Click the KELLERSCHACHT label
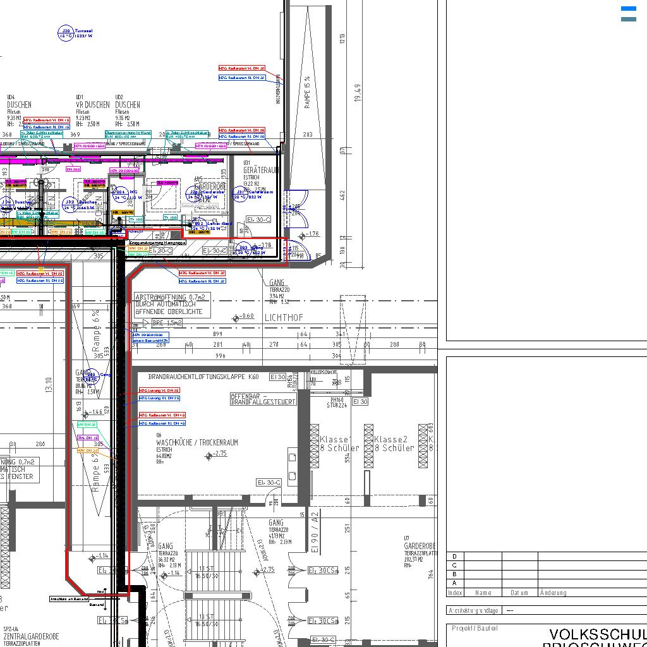This screenshot has height=647, width=647. (x=323, y=372)
